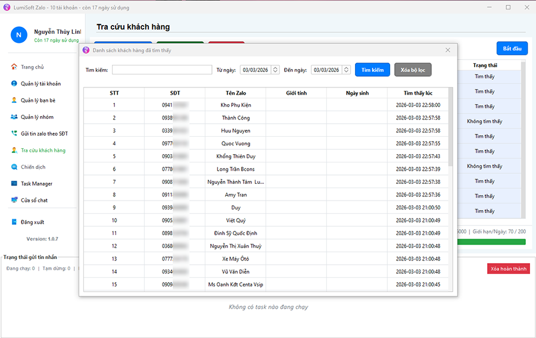Screen dimensions: 536x338
Task: Click the Xóa bộ lọc button
Action: 413,70
